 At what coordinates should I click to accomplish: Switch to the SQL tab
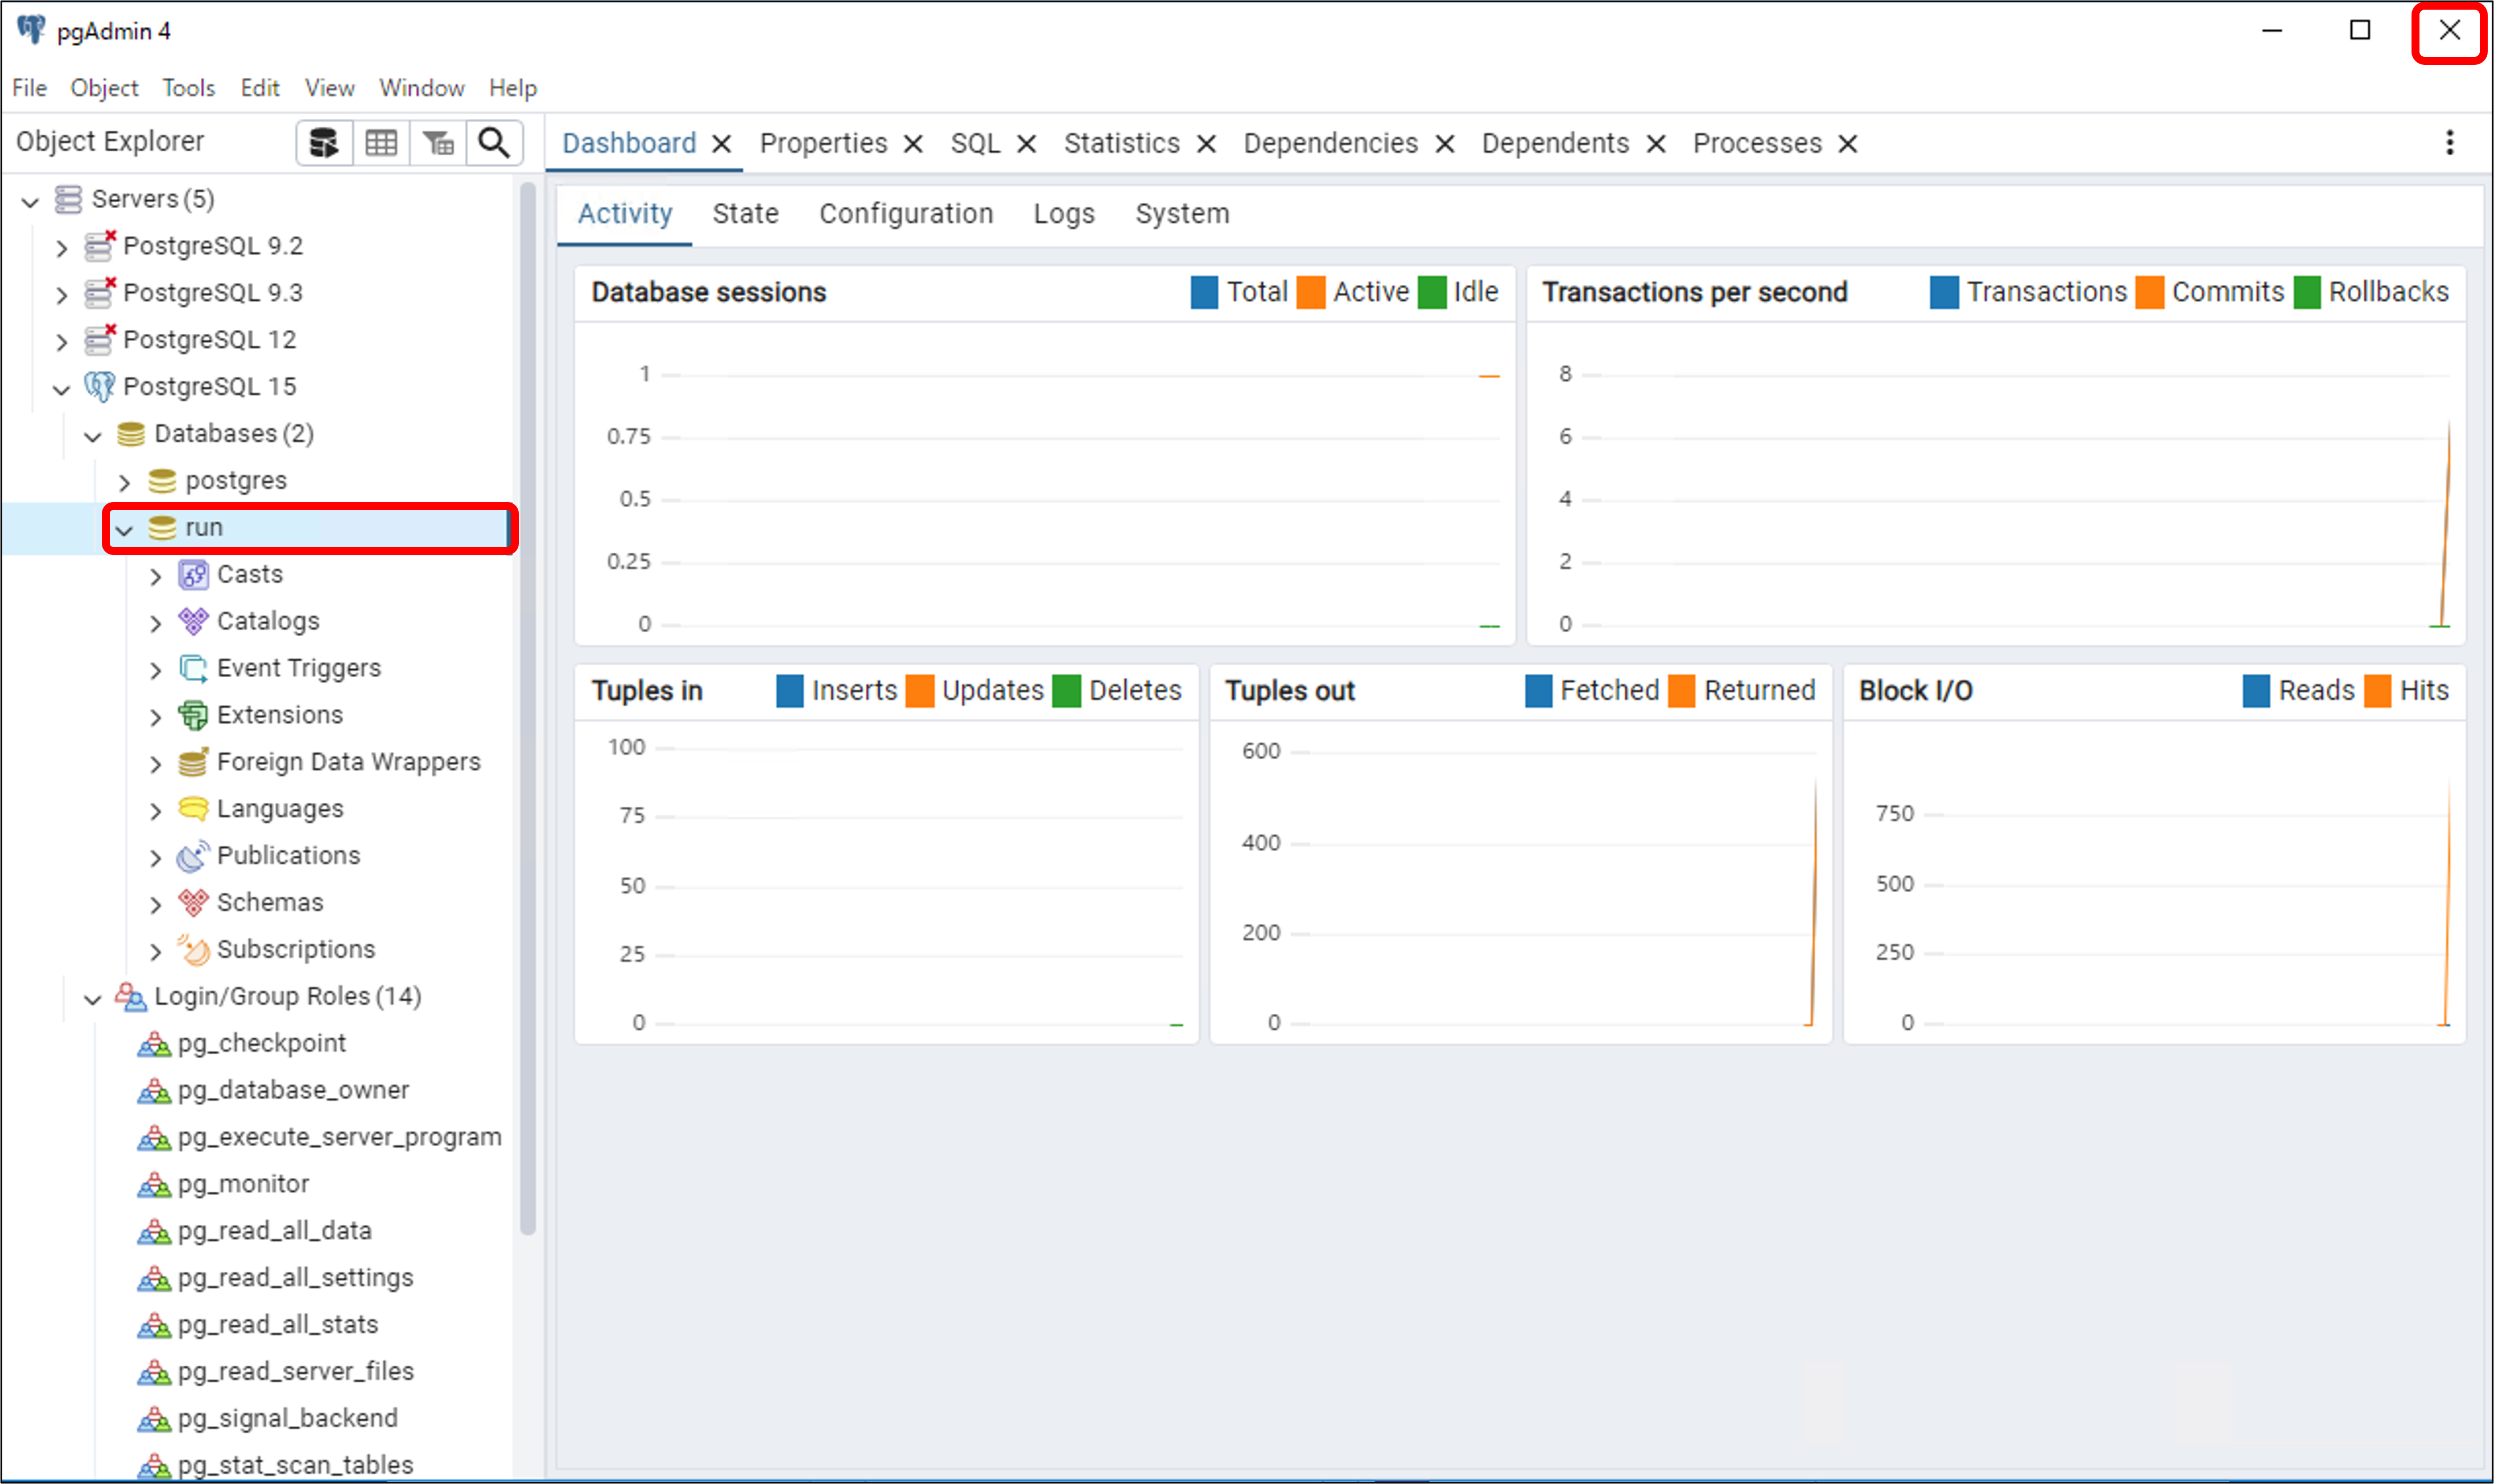(976, 143)
